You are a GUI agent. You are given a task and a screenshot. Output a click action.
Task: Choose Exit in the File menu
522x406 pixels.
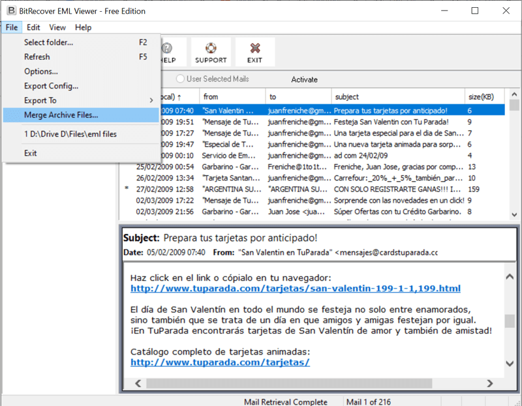click(x=81, y=153)
